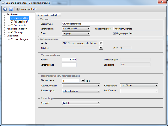Click the LfdNr field showing 0
Image resolution: width=168 pixels, height=126 pixels.
tap(126, 48)
